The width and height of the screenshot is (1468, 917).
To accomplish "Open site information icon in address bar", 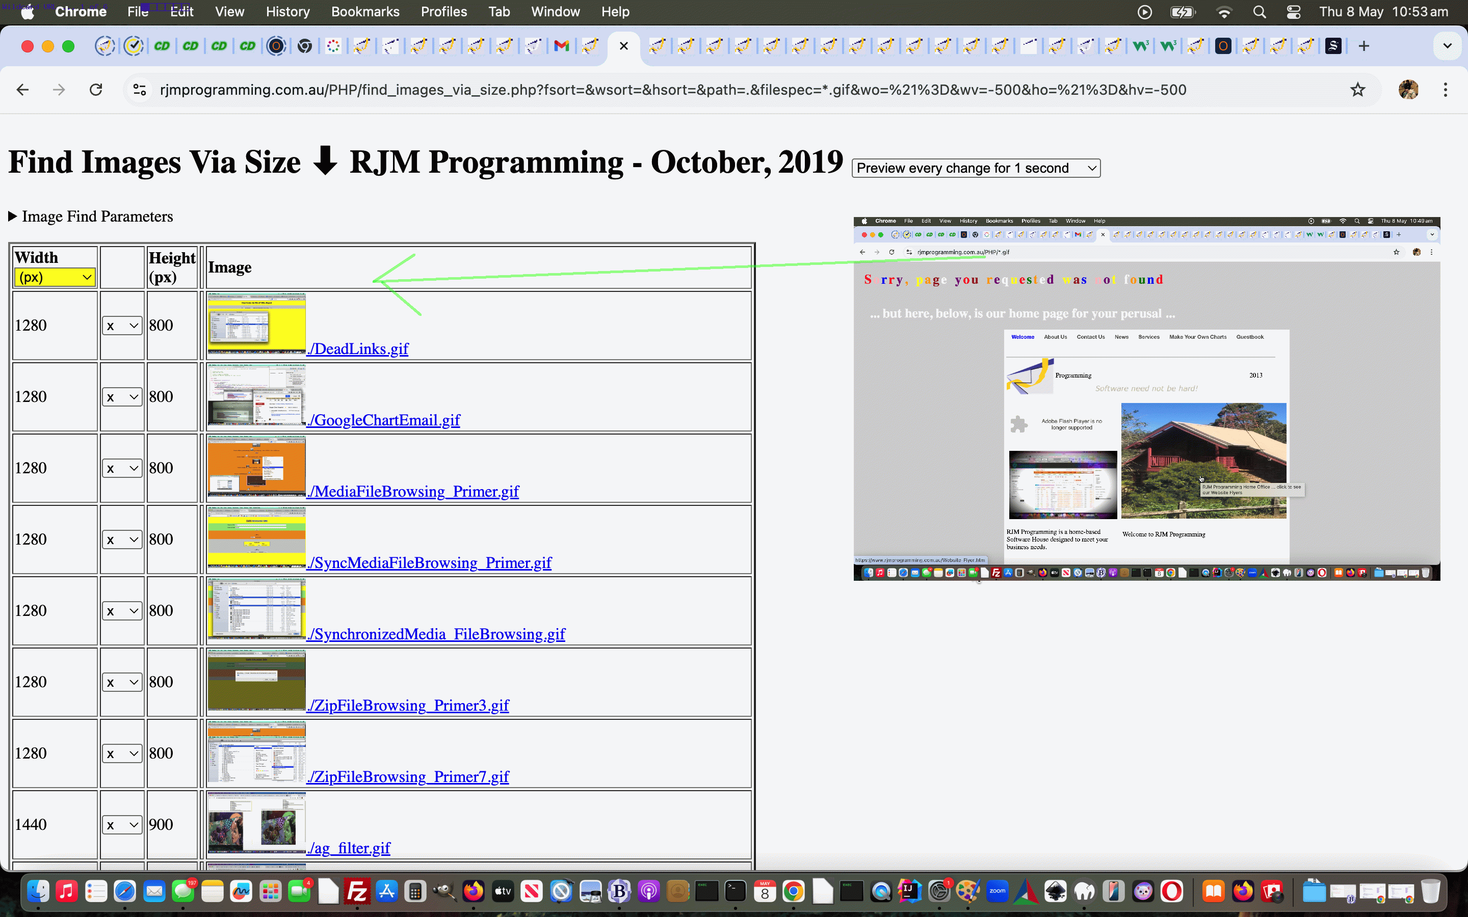I will [140, 90].
